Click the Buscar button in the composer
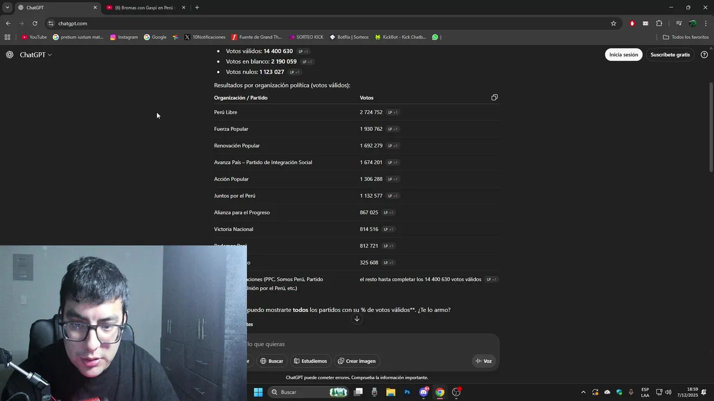This screenshot has height=401, width=714. point(272,361)
